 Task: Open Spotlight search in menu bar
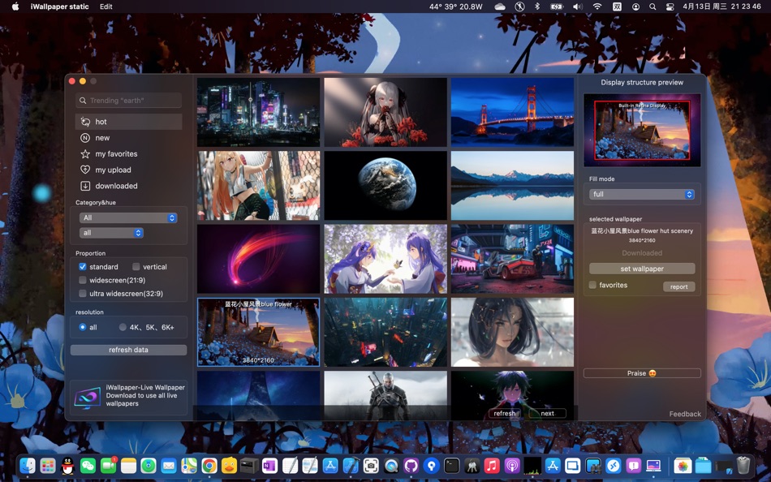tap(653, 6)
